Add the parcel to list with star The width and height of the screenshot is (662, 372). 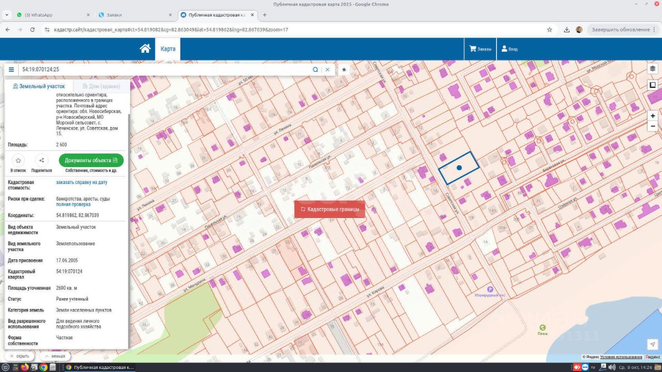(x=18, y=160)
